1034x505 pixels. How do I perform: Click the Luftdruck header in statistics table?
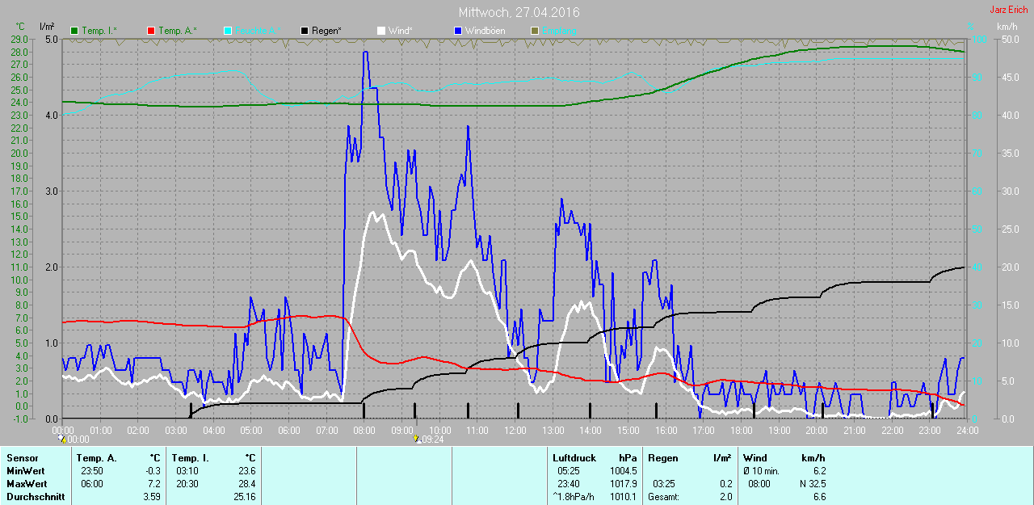point(574,458)
